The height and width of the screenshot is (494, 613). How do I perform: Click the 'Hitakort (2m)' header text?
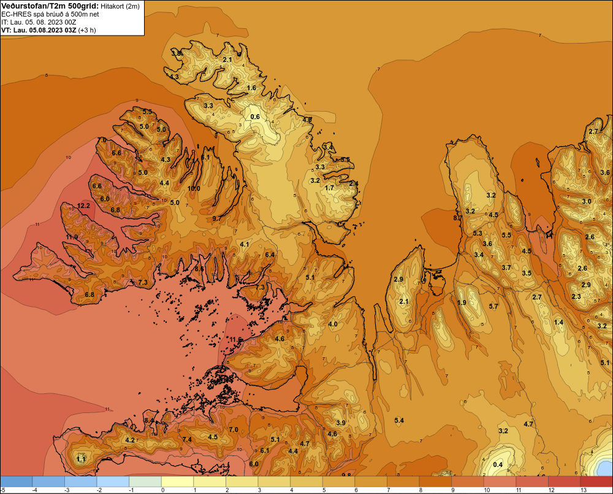coord(120,6)
